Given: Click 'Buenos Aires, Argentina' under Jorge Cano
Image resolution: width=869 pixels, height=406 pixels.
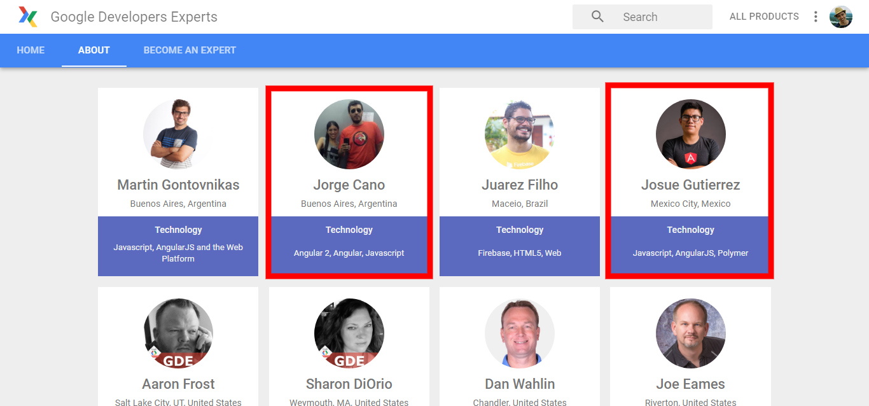Looking at the screenshot, I should tap(349, 204).
